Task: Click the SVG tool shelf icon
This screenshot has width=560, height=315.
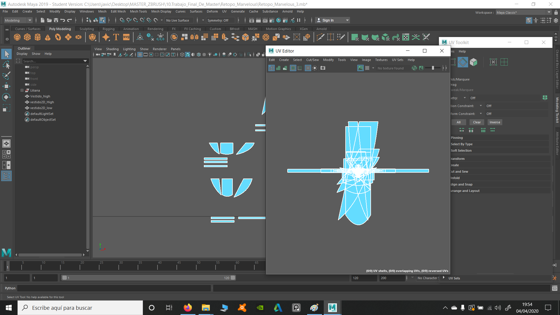Action: pyautogui.click(x=126, y=37)
